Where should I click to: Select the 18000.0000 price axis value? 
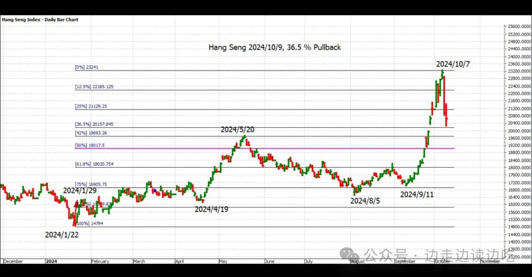(520, 167)
